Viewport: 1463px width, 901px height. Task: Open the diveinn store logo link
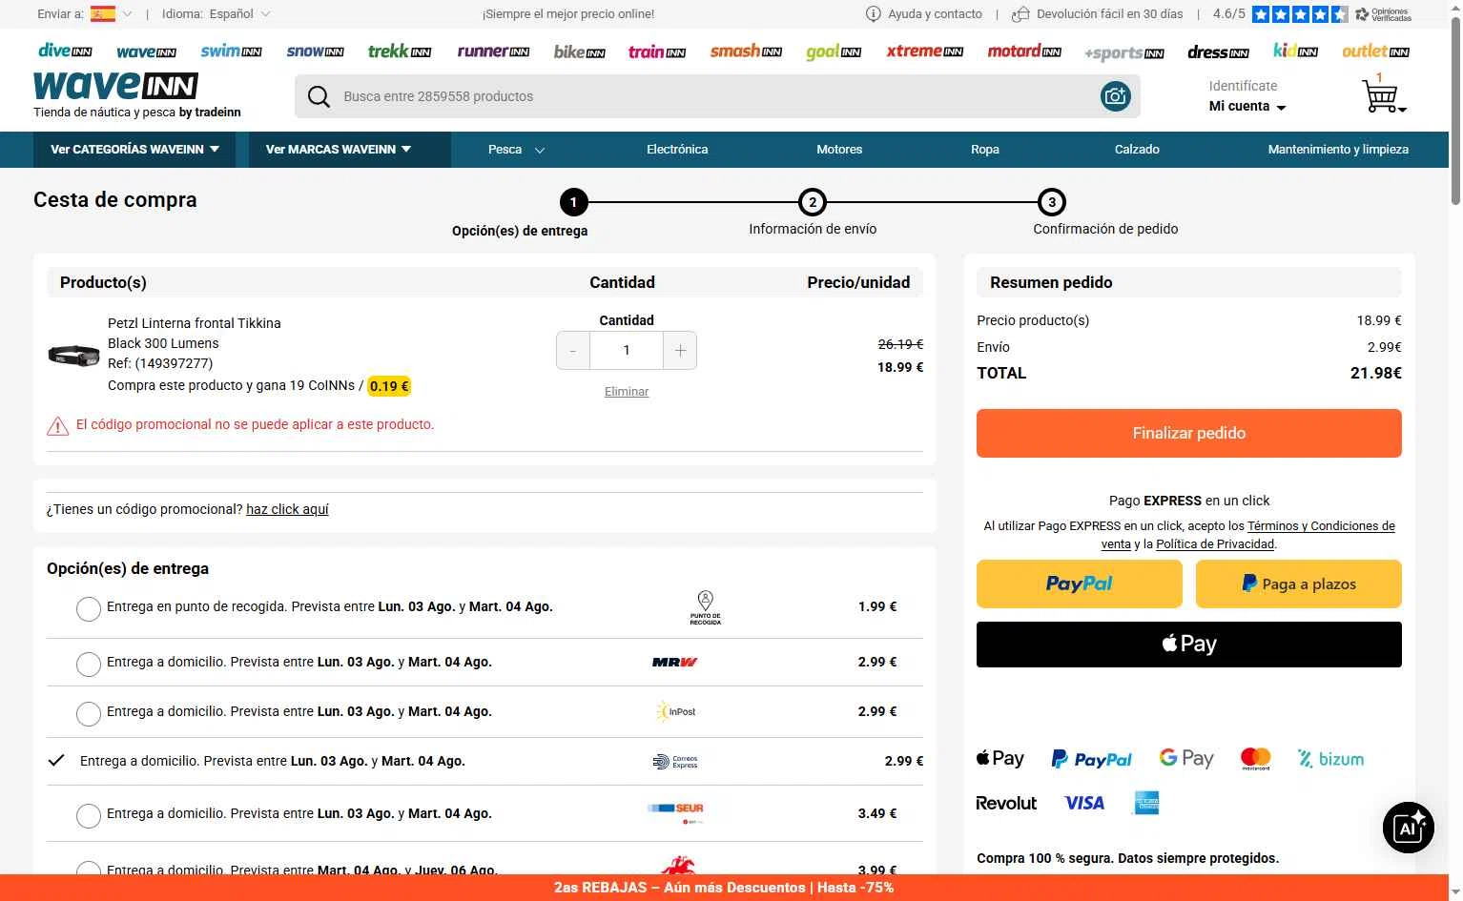(x=65, y=51)
